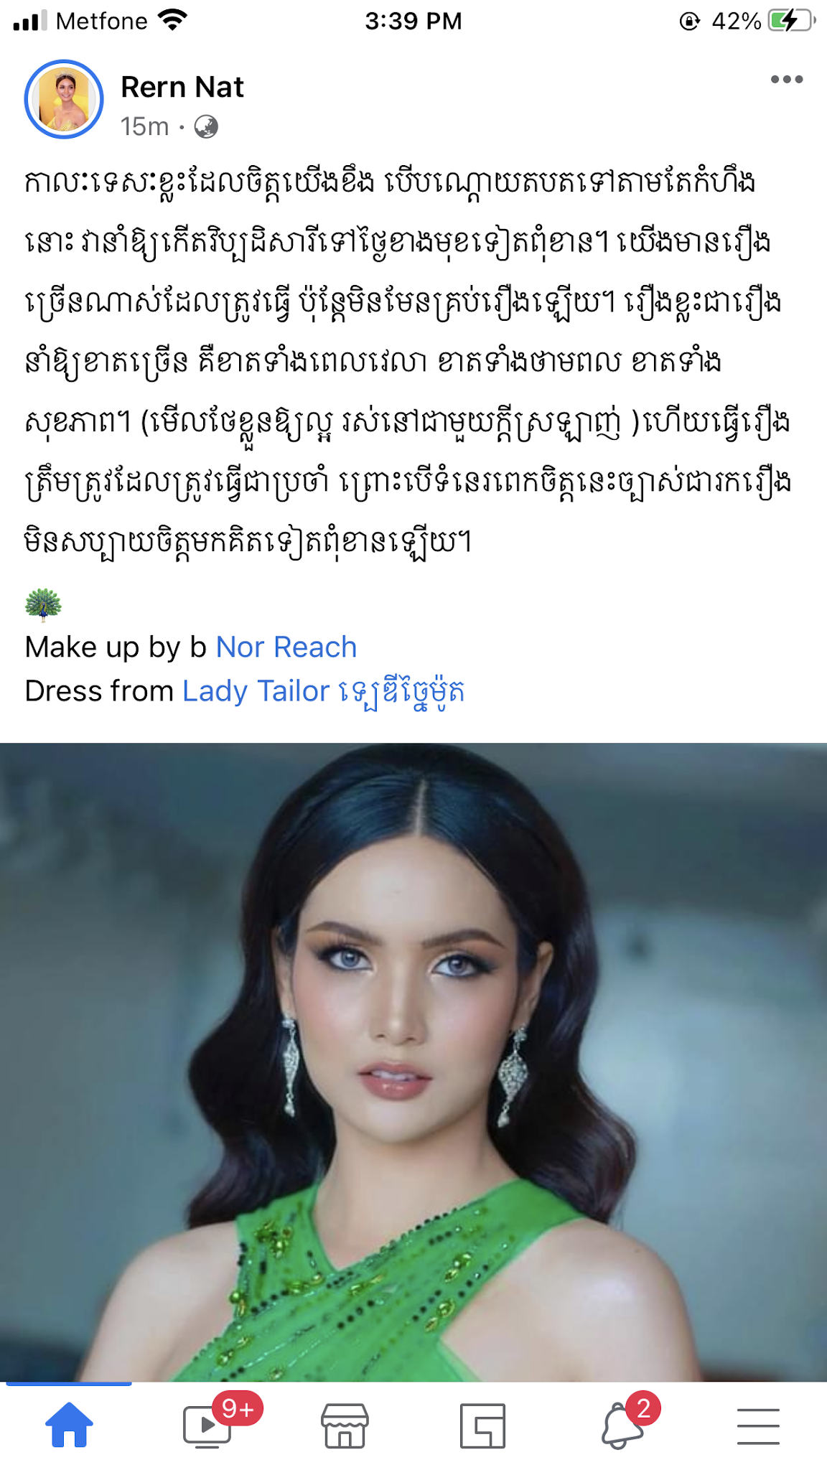Tap the globe public-audience icon
Viewport: 827px width, 1470px height.
click(206, 127)
